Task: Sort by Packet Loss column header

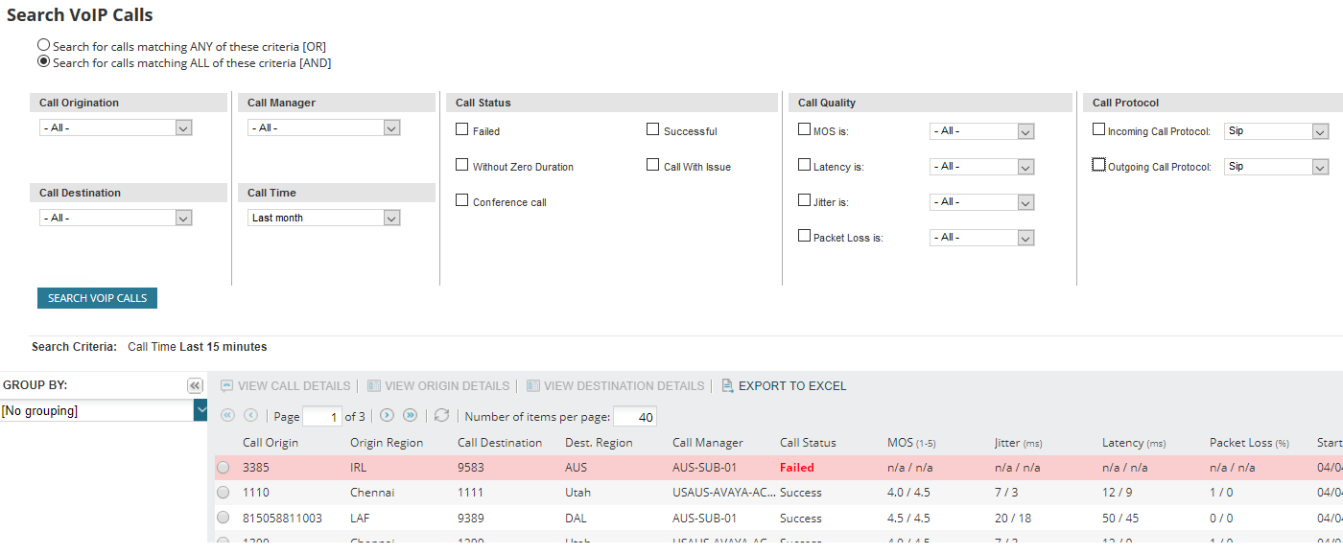Action: [1249, 443]
